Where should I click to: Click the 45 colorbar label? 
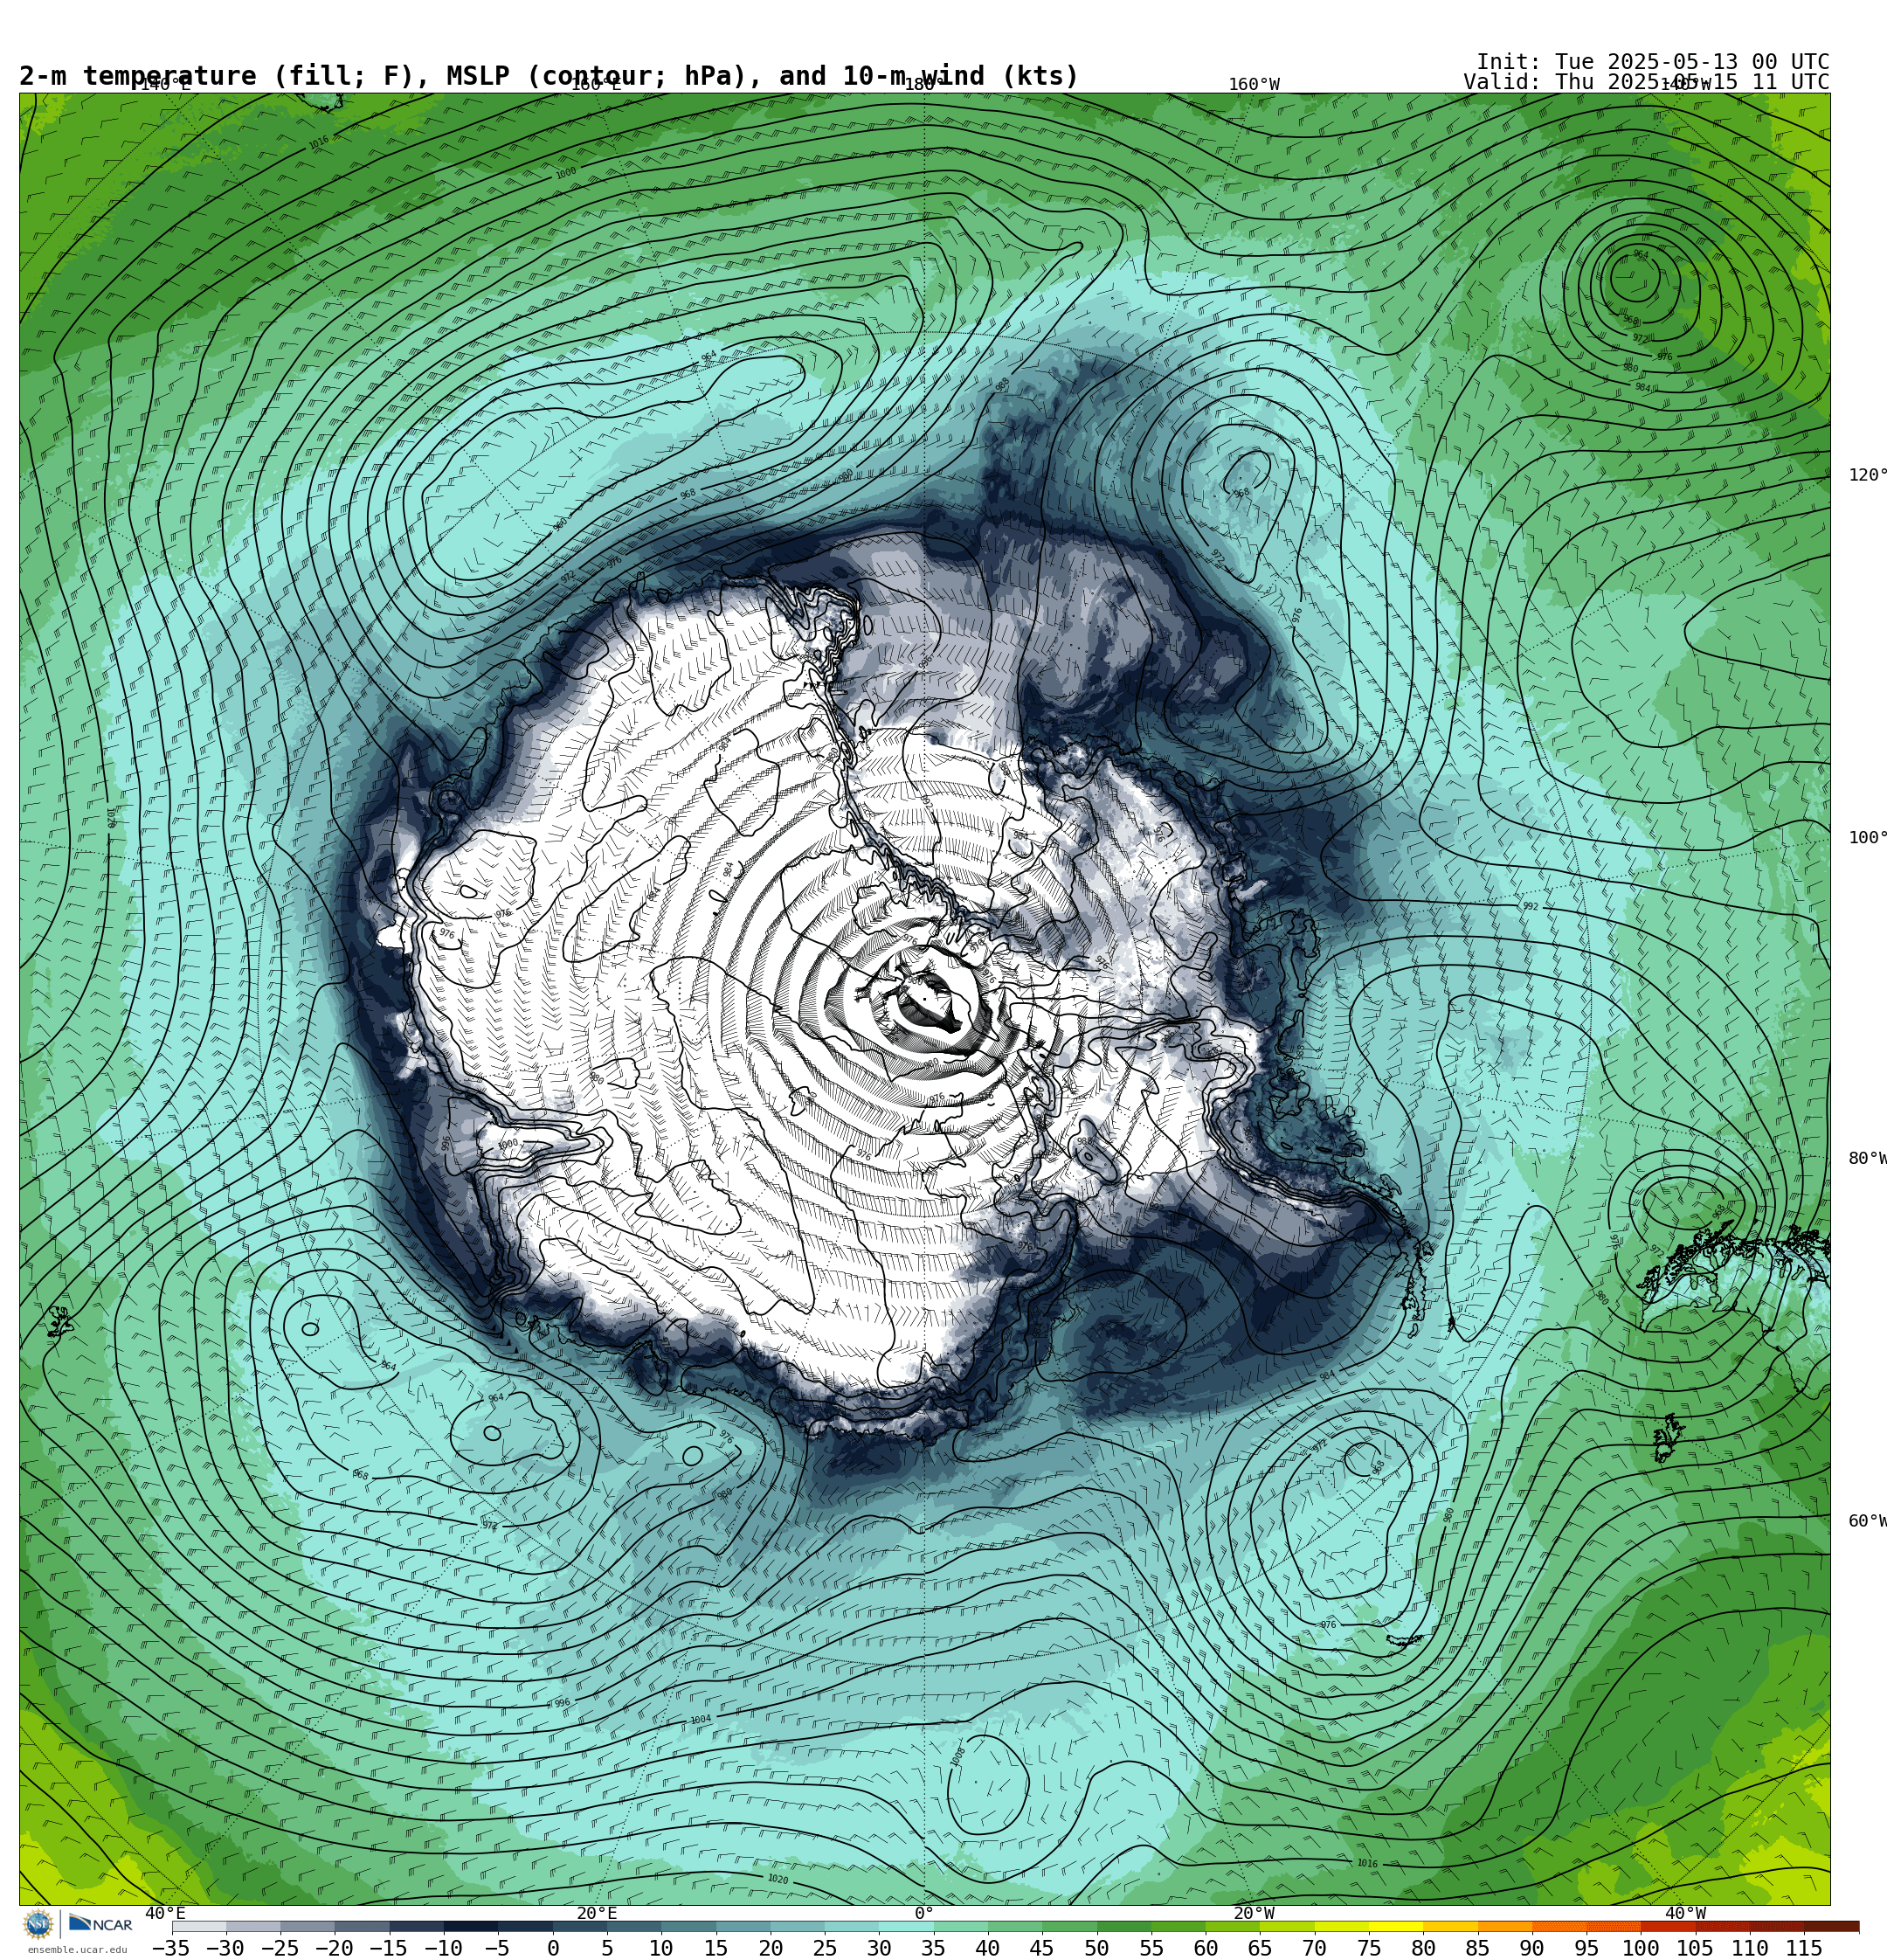pos(1042,1948)
